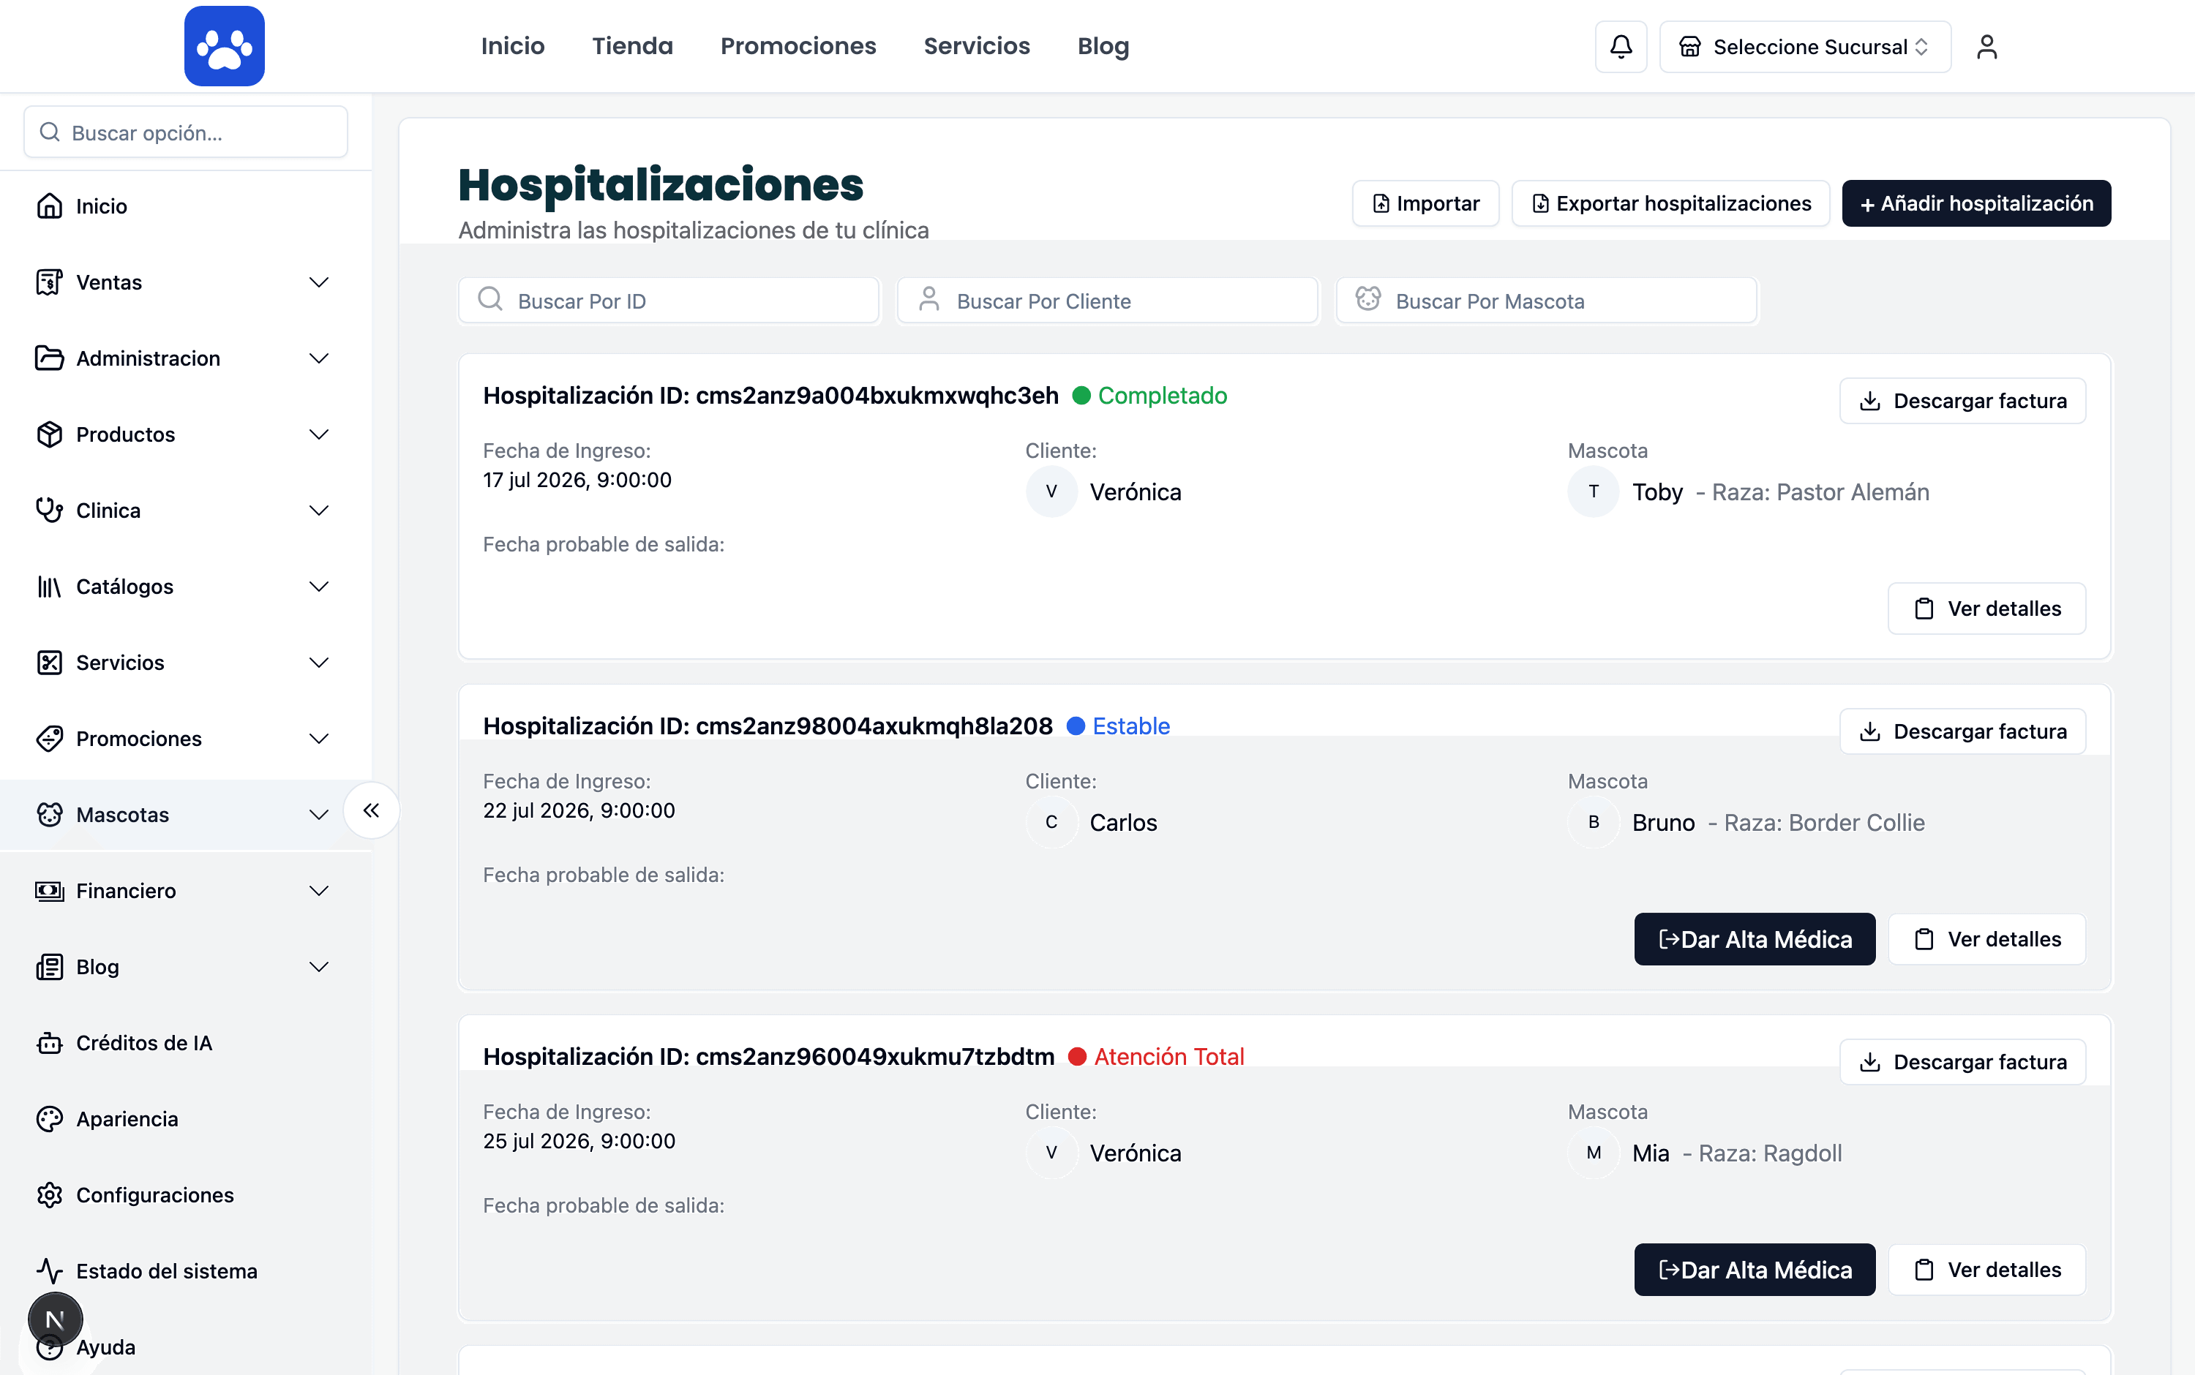This screenshot has height=1375, width=2195.
Task: Open Servicios in top navigation
Action: (x=976, y=46)
